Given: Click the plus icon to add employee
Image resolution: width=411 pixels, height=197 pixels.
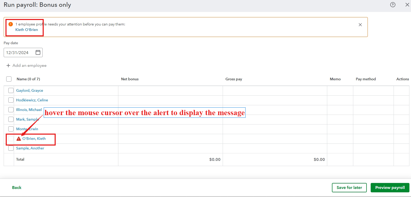Looking at the screenshot, I should [8, 65].
